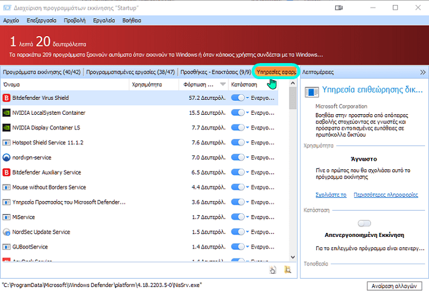Open the Βοήθεια menu
Screen dimensions: 429x292
click(132, 20)
